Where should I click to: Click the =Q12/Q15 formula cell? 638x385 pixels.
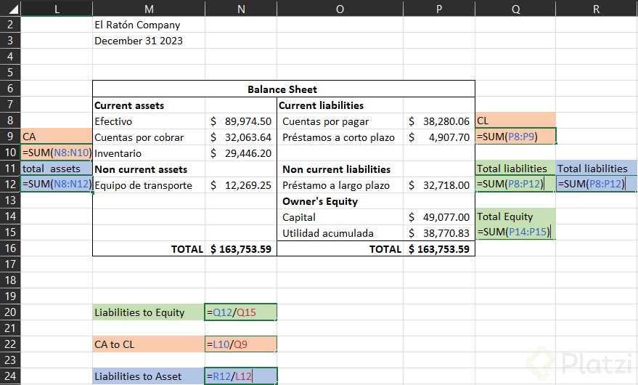[241, 312]
